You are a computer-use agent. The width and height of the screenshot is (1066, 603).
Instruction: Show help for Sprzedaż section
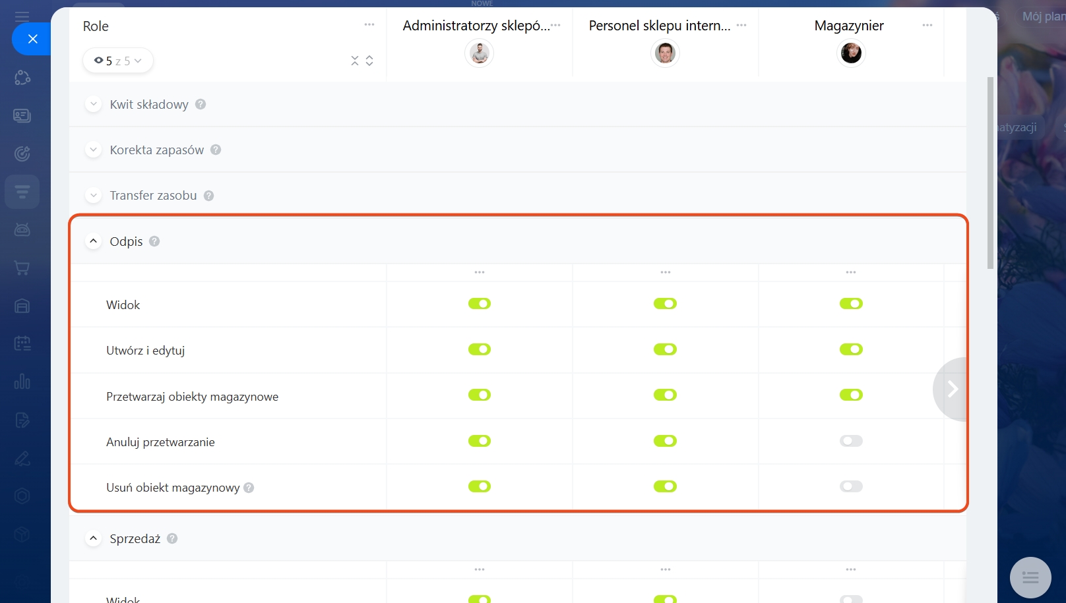pyautogui.click(x=172, y=538)
